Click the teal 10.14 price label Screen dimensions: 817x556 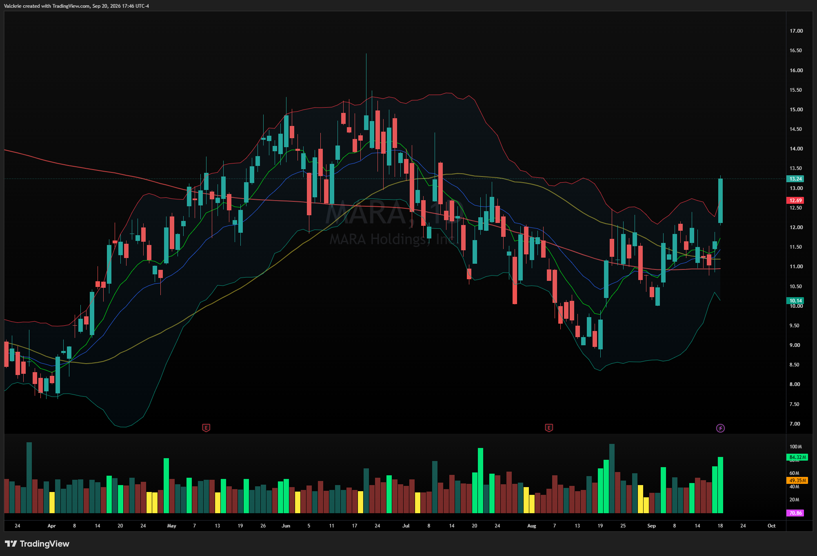coord(795,301)
